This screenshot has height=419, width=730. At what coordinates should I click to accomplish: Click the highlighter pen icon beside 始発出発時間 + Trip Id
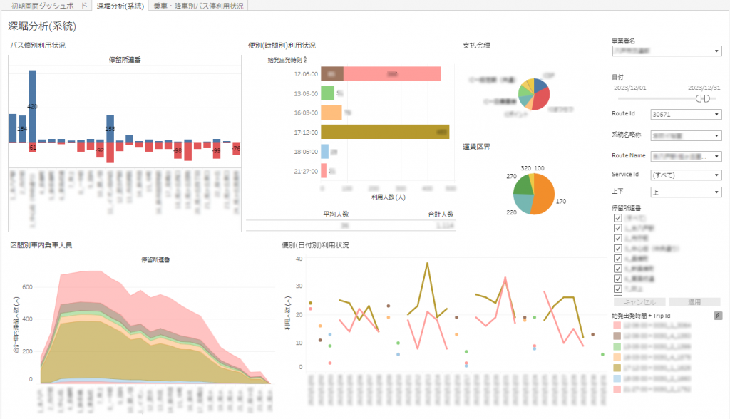718,316
